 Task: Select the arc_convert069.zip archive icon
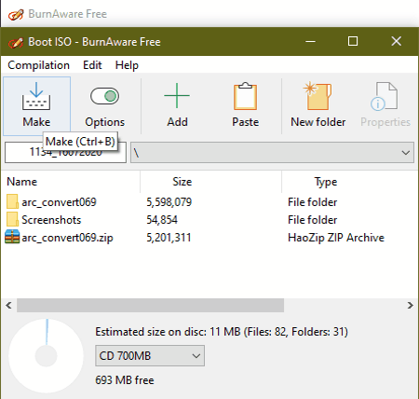pyautogui.click(x=12, y=237)
